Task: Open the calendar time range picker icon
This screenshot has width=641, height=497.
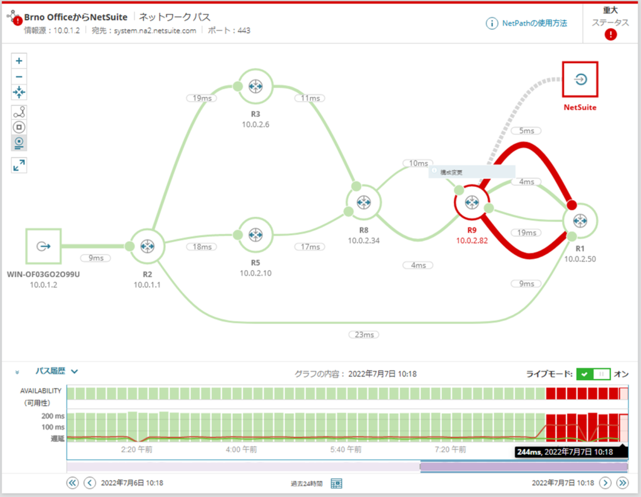Action: tap(336, 483)
